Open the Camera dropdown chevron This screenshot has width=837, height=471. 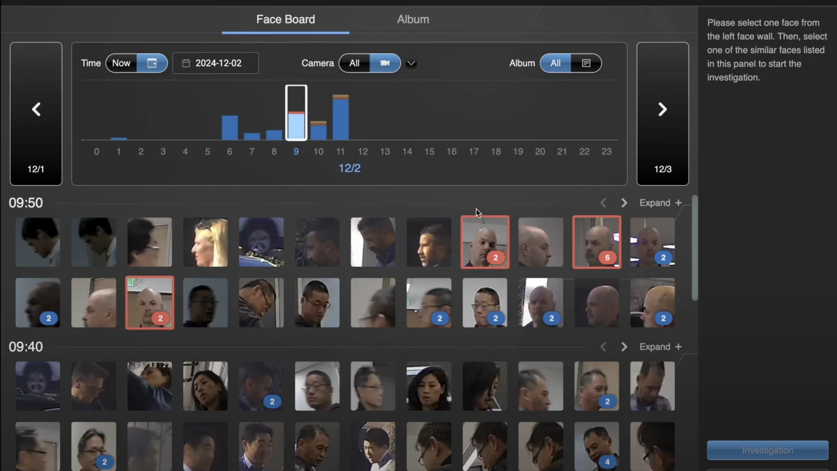click(411, 63)
